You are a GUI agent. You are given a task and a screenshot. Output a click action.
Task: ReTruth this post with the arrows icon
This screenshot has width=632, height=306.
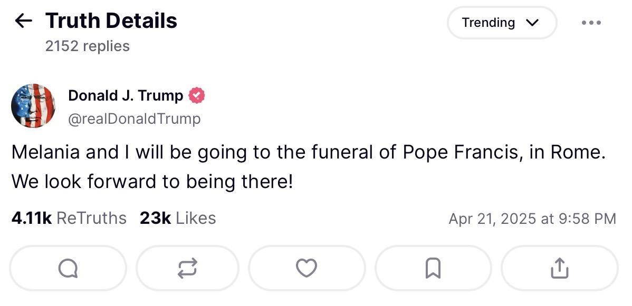click(x=187, y=268)
